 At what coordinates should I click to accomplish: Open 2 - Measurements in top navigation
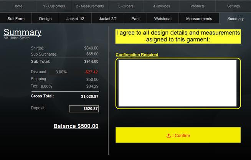coord(90,6)
